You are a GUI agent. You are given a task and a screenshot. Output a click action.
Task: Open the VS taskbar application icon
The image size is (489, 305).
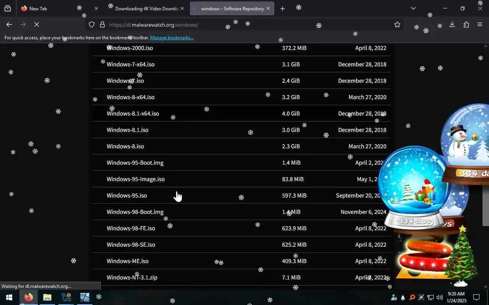pos(66,297)
